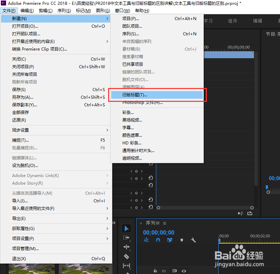Viewport: 280px width, 274px height.
Task: Click 另存为(A)... in the File menu
Action: [55, 97]
